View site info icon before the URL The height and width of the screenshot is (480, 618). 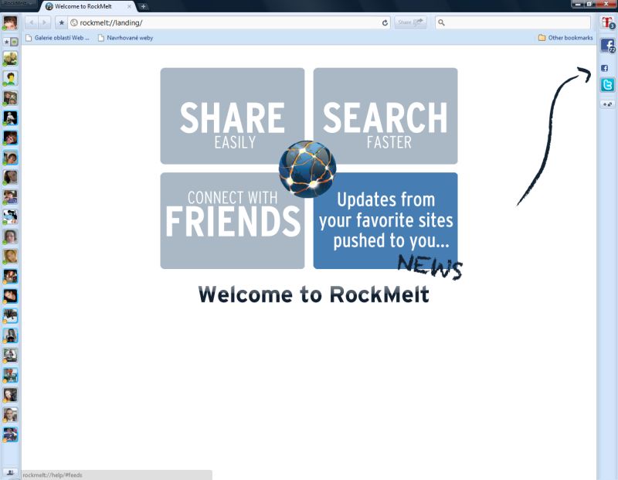click(73, 22)
